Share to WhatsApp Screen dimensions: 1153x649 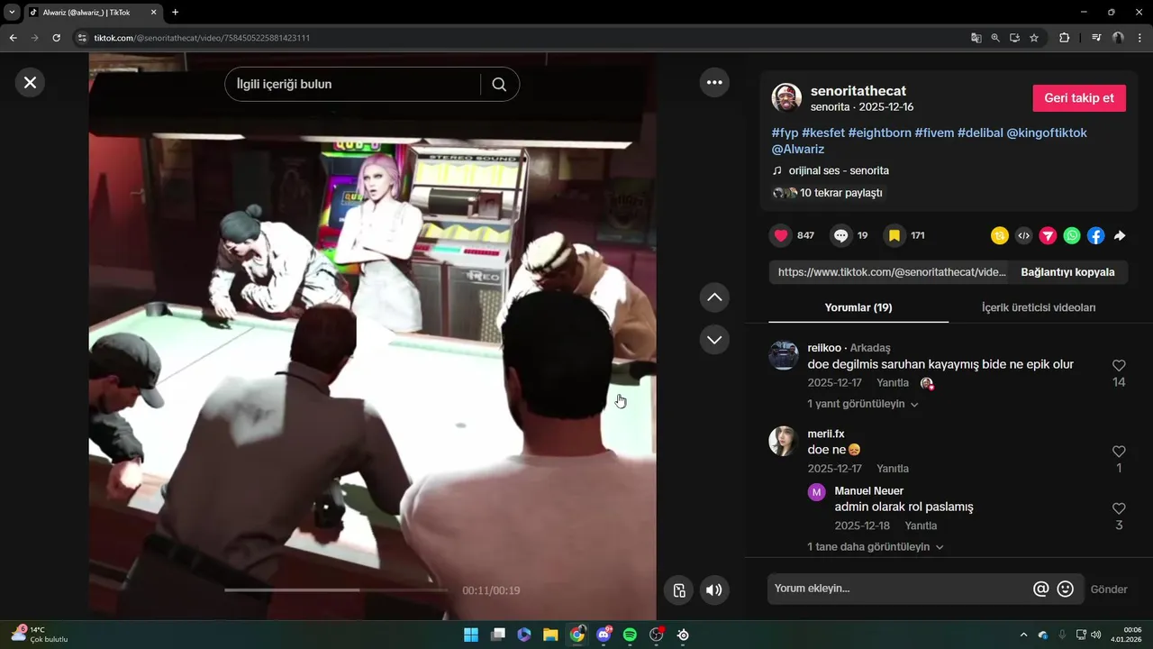1072,235
